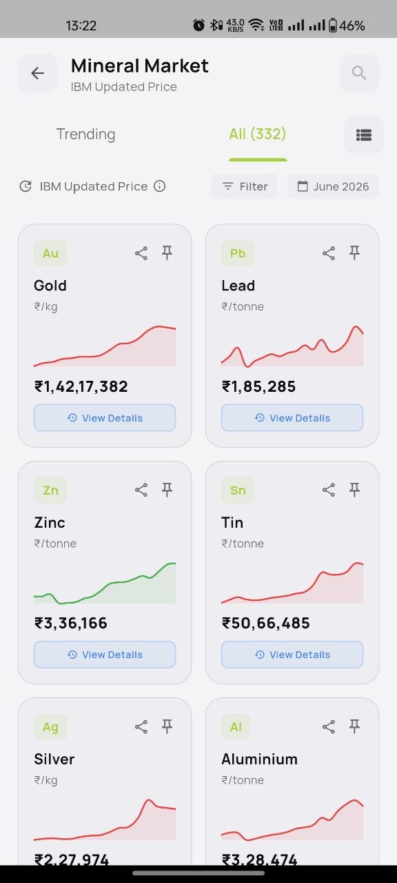The image size is (397, 883).
Task: Switch to the Trending tab
Action: [85, 134]
